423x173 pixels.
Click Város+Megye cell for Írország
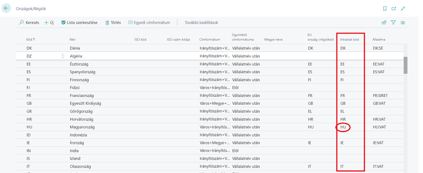[x=215, y=143]
